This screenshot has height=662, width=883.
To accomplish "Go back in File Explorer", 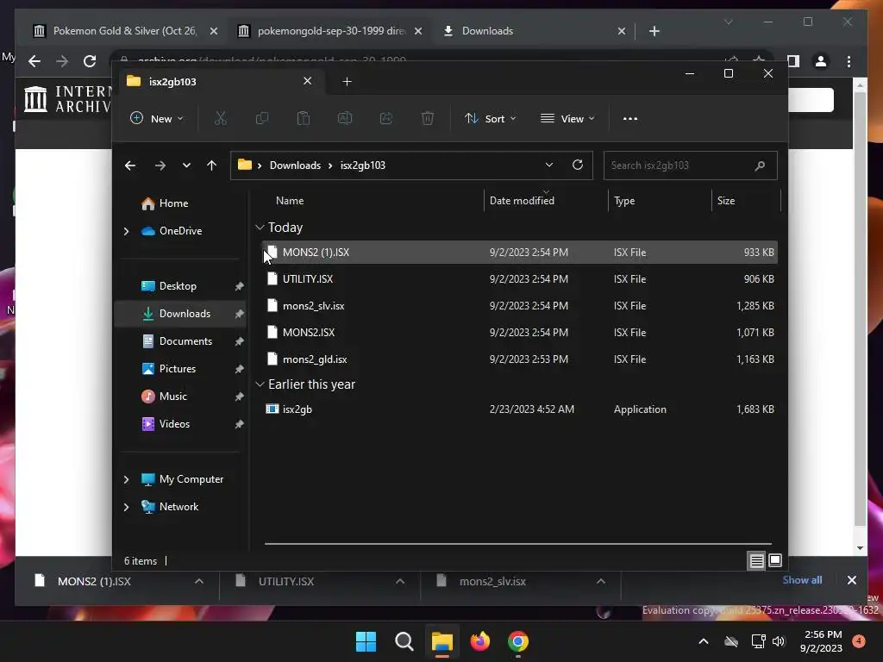I will pyautogui.click(x=130, y=165).
